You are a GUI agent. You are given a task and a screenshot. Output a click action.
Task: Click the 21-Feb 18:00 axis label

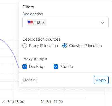[13, 102]
